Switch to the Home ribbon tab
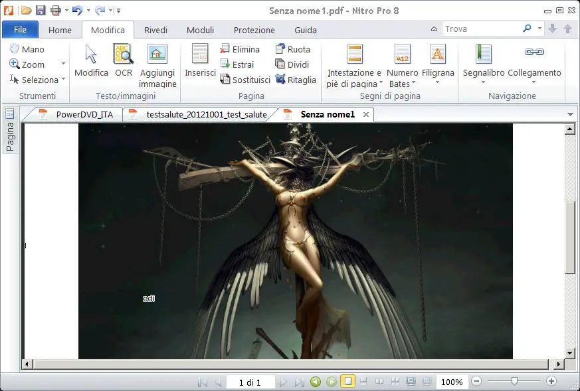This screenshot has width=580, height=391. tap(60, 30)
